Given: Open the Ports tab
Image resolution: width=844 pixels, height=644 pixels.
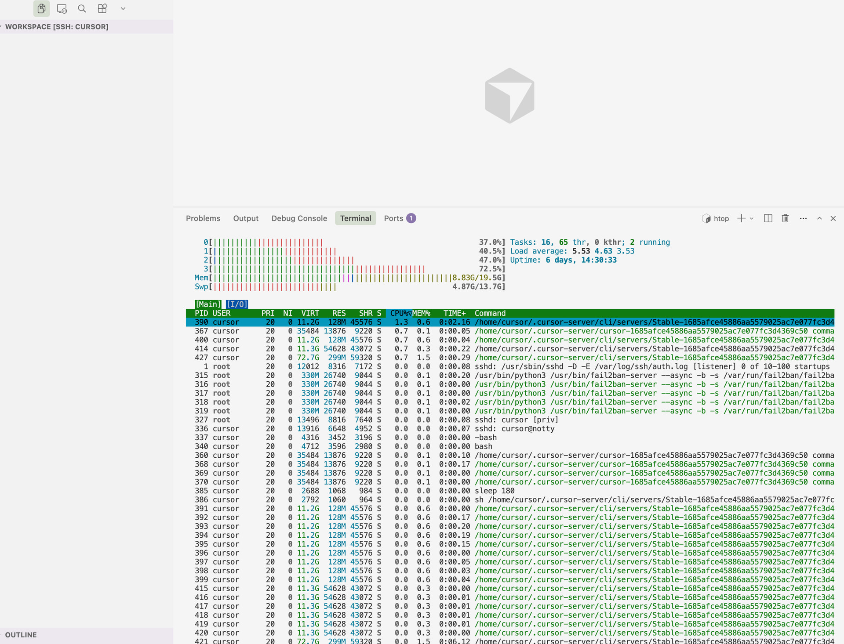Looking at the screenshot, I should (393, 218).
